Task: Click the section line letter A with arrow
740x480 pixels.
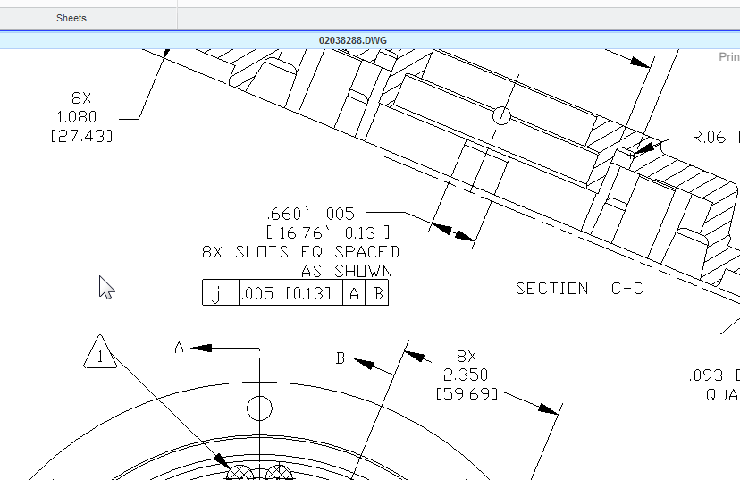Action: point(179,348)
